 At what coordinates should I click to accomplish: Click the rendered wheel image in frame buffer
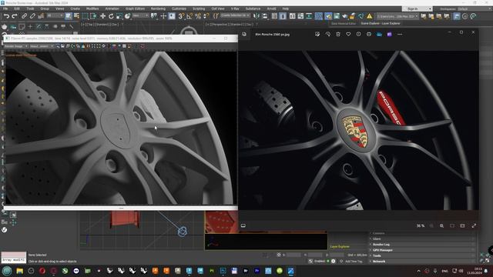coord(121,128)
